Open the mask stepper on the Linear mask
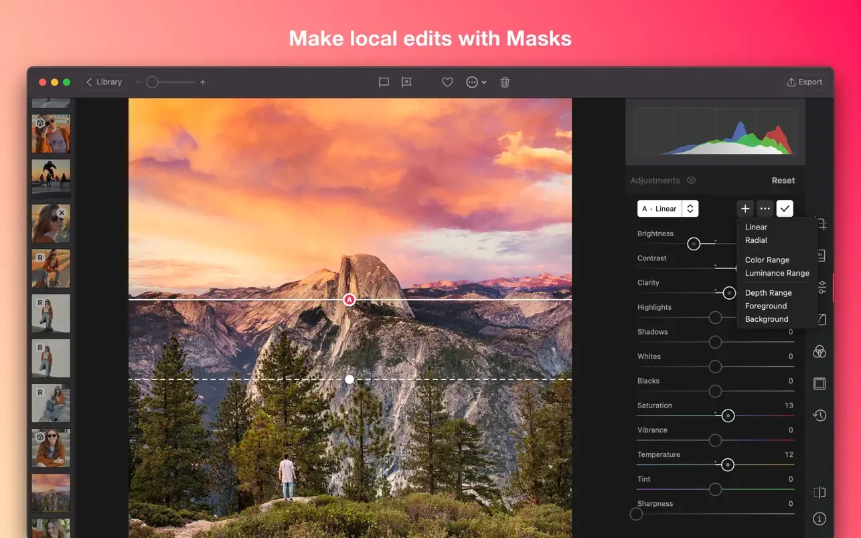Viewport: 861px width, 538px height. (690, 208)
